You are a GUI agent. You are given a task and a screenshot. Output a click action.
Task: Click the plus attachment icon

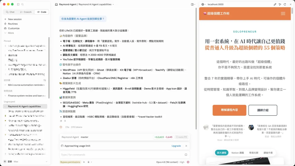(x=84, y=162)
